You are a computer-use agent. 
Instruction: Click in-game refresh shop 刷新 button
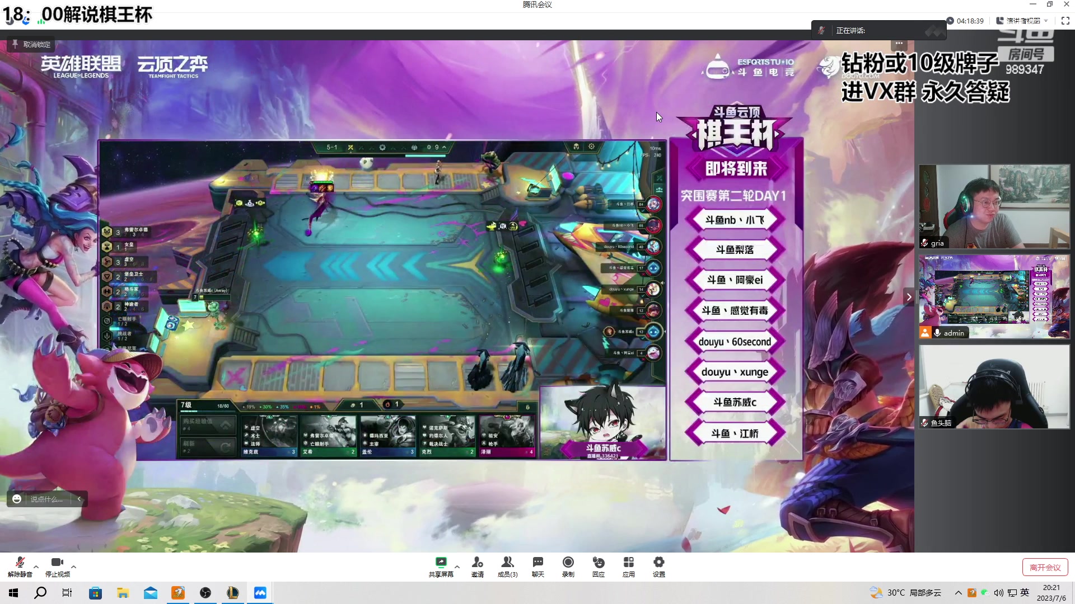pos(208,446)
